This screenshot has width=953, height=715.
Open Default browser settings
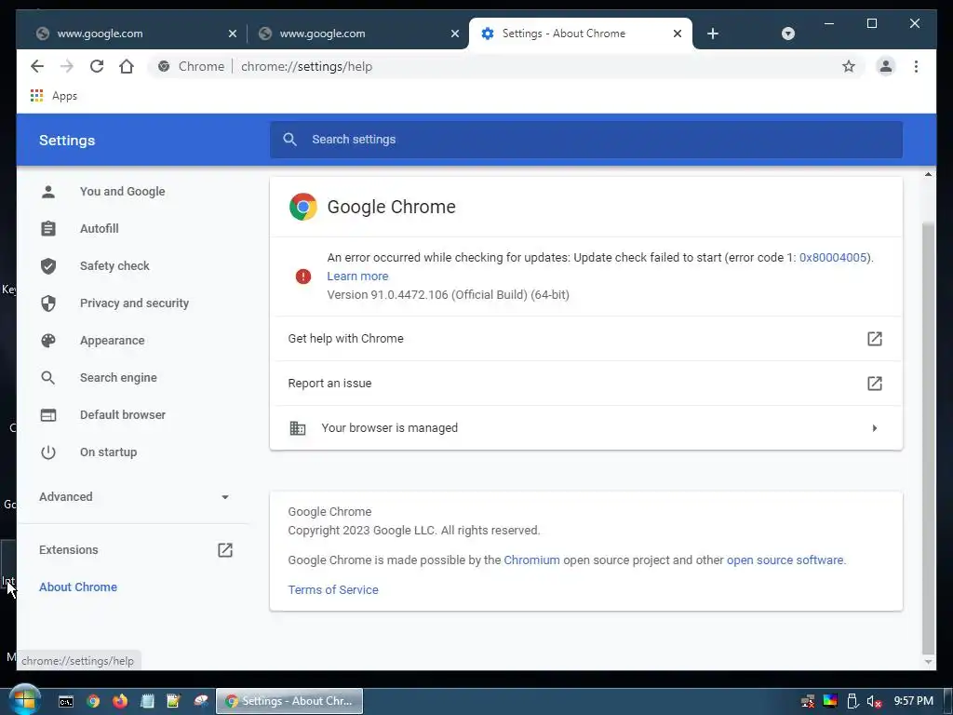122,414
